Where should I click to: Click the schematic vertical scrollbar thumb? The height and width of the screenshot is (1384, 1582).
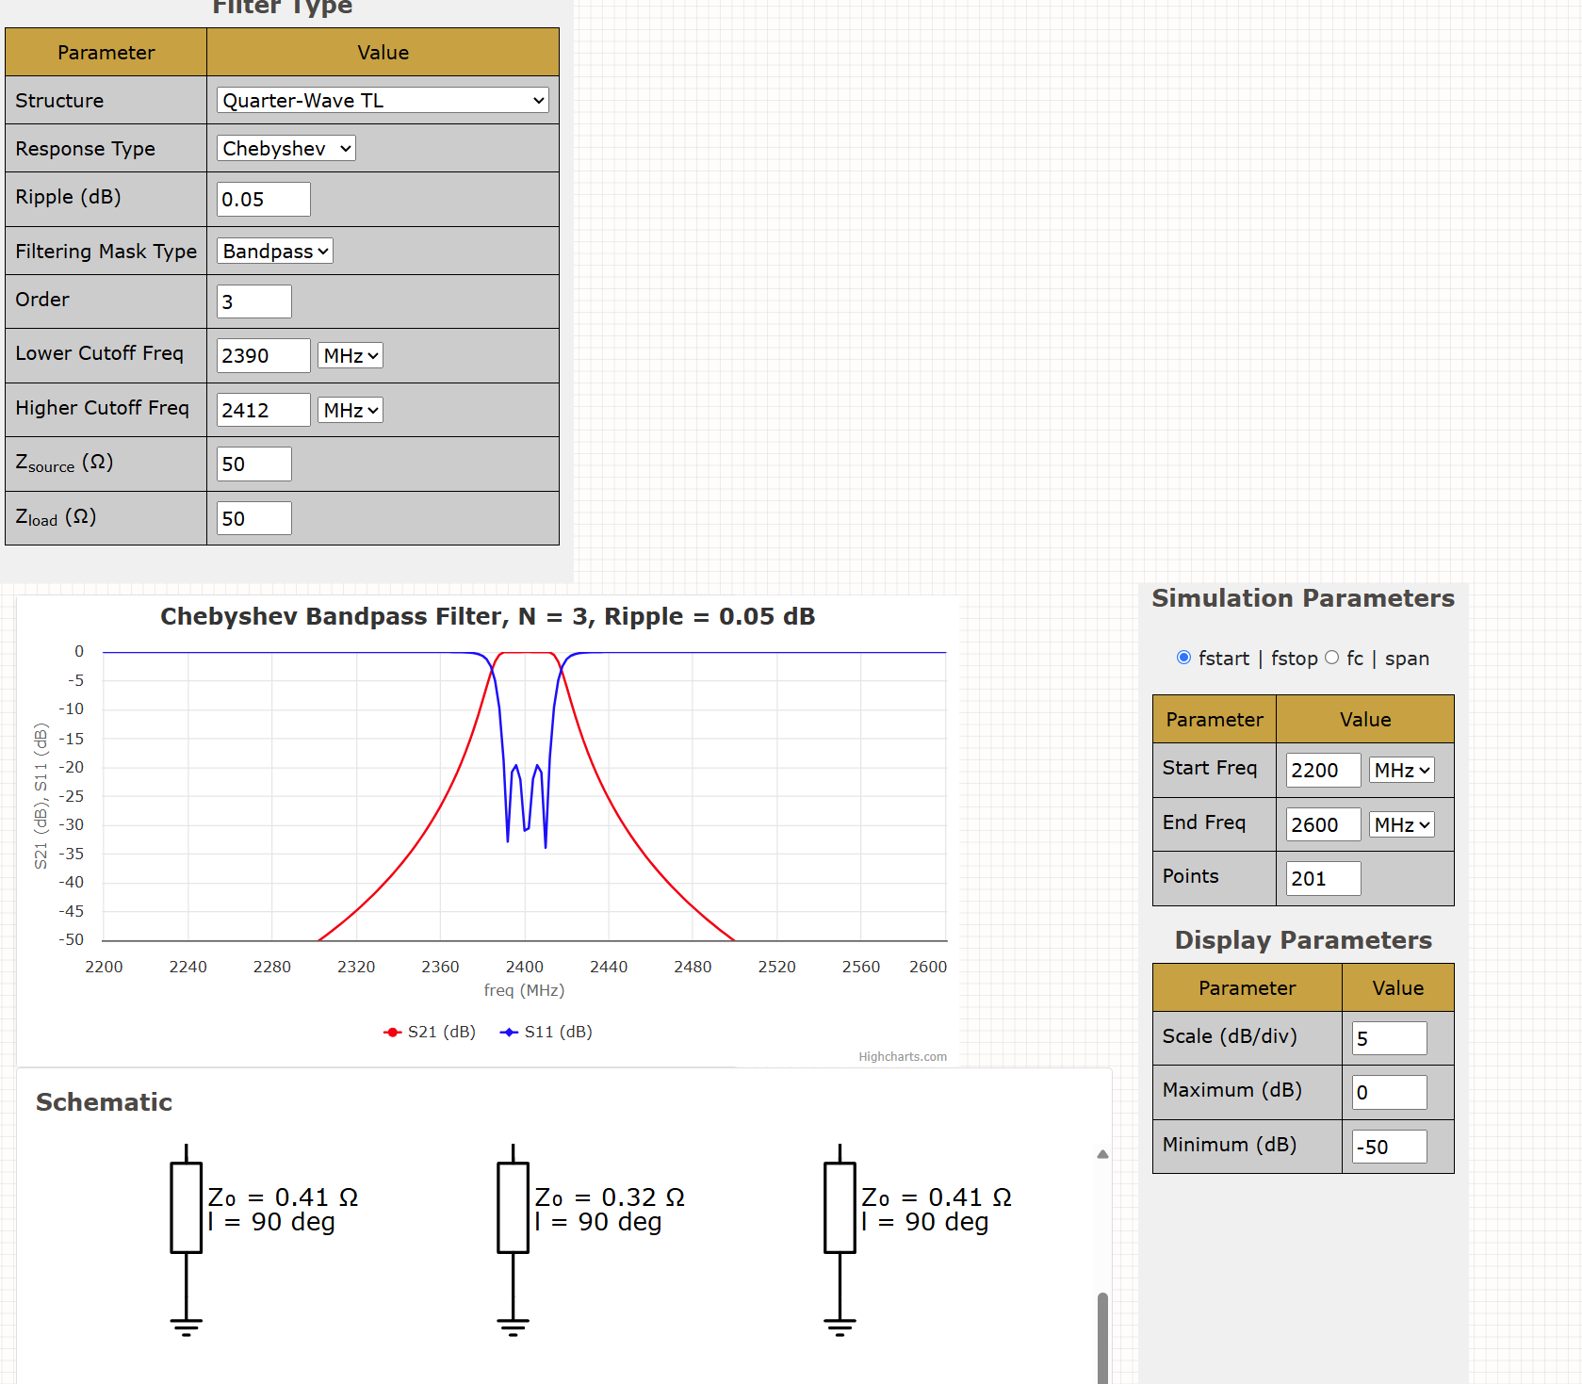1102,1338
